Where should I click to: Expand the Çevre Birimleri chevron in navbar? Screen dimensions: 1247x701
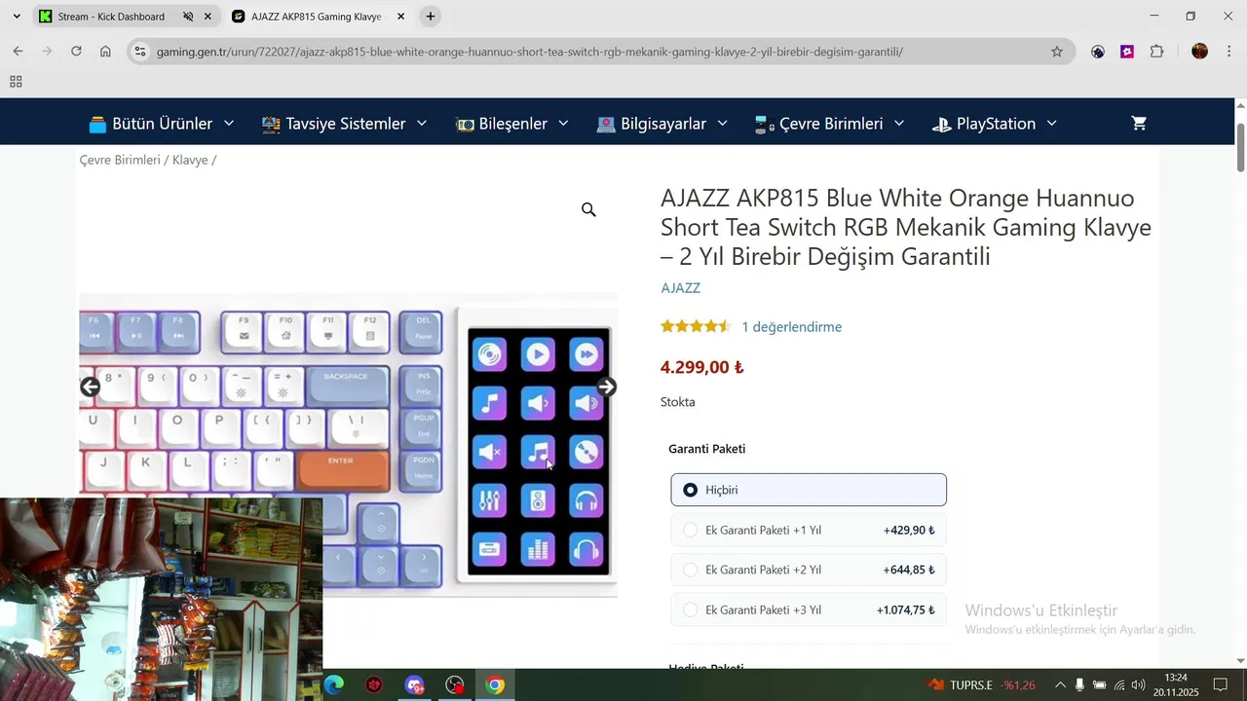[899, 124]
